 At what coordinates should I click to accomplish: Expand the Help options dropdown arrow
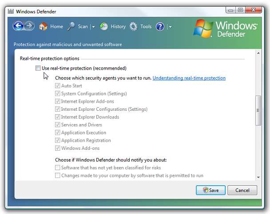[x=170, y=27]
